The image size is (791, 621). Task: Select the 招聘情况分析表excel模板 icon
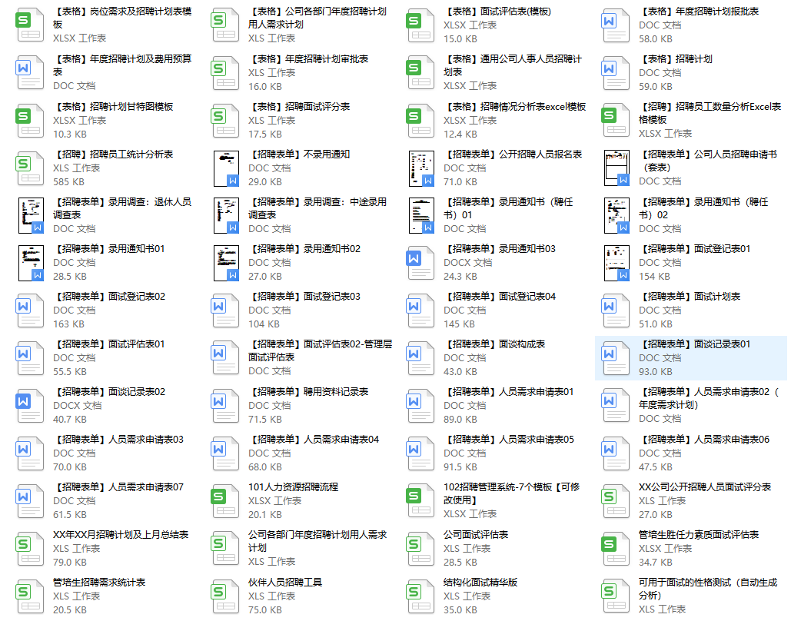[x=420, y=120]
